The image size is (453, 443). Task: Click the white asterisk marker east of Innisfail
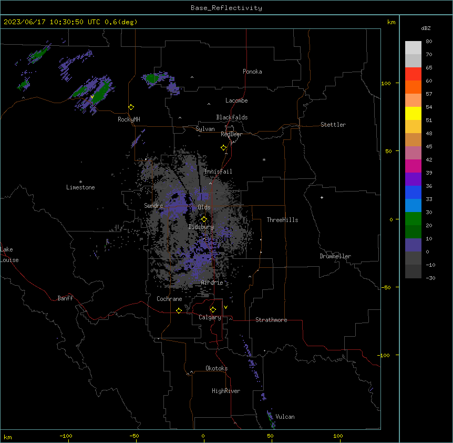point(264,159)
